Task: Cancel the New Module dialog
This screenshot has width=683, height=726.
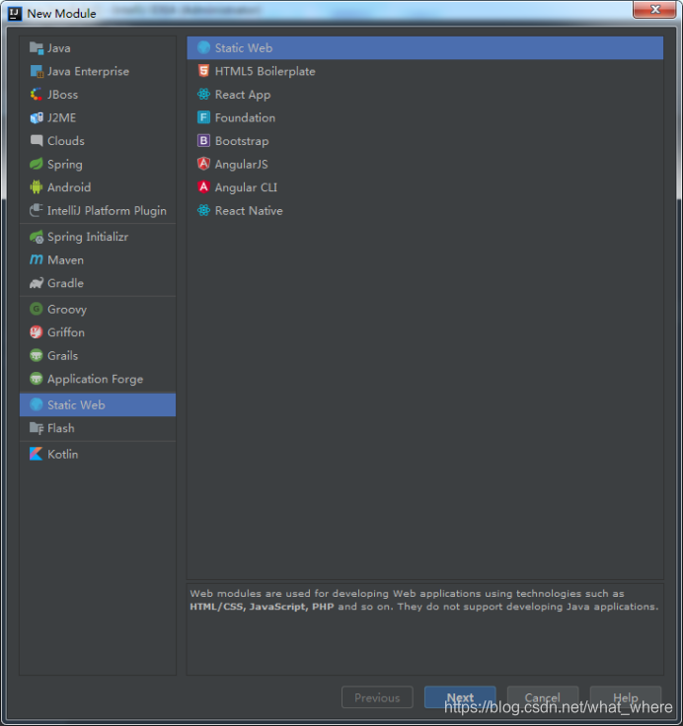Action: point(543,697)
